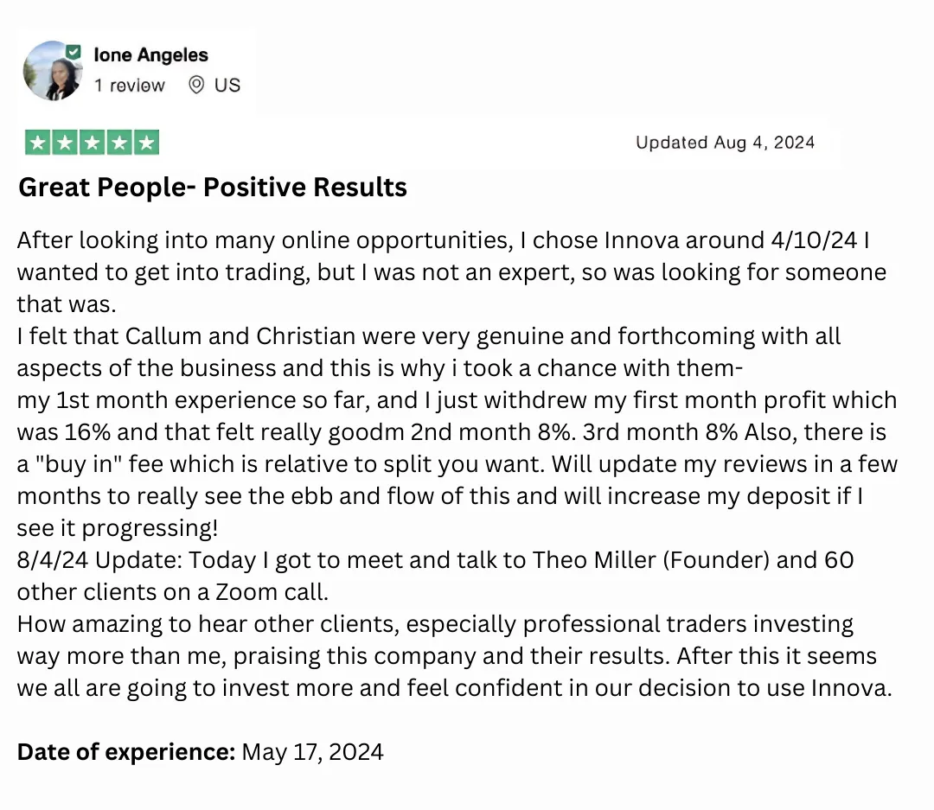Open review title 'Great People- Positive Results'
Viewport: 934px width, 810px height.
tap(213, 187)
